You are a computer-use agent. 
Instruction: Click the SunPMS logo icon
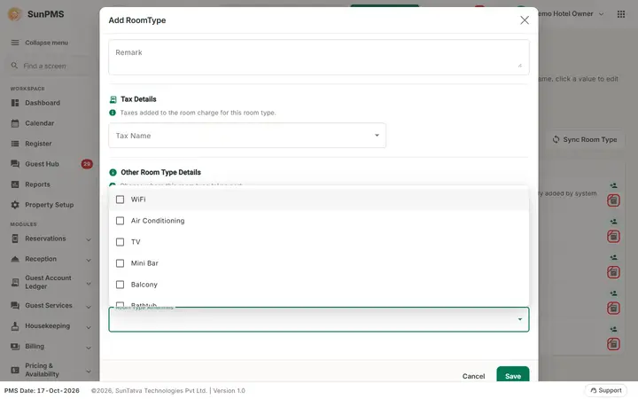tap(15, 14)
